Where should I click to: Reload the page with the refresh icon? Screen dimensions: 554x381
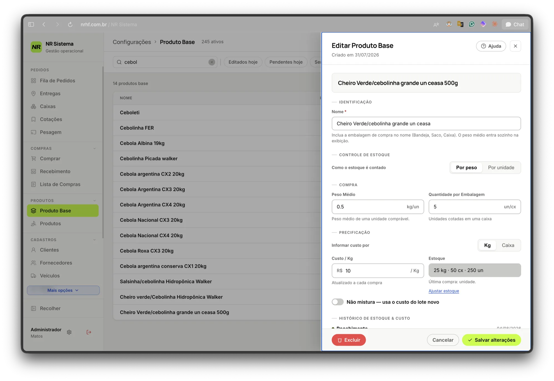pos(70,24)
